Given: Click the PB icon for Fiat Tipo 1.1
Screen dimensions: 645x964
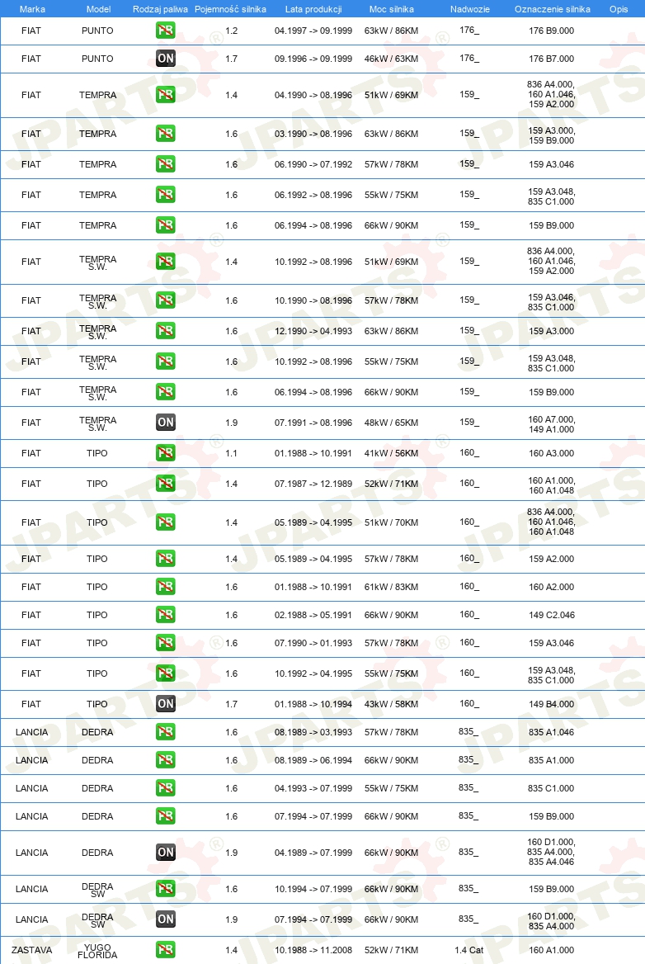Looking at the screenshot, I should pos(165,453).
